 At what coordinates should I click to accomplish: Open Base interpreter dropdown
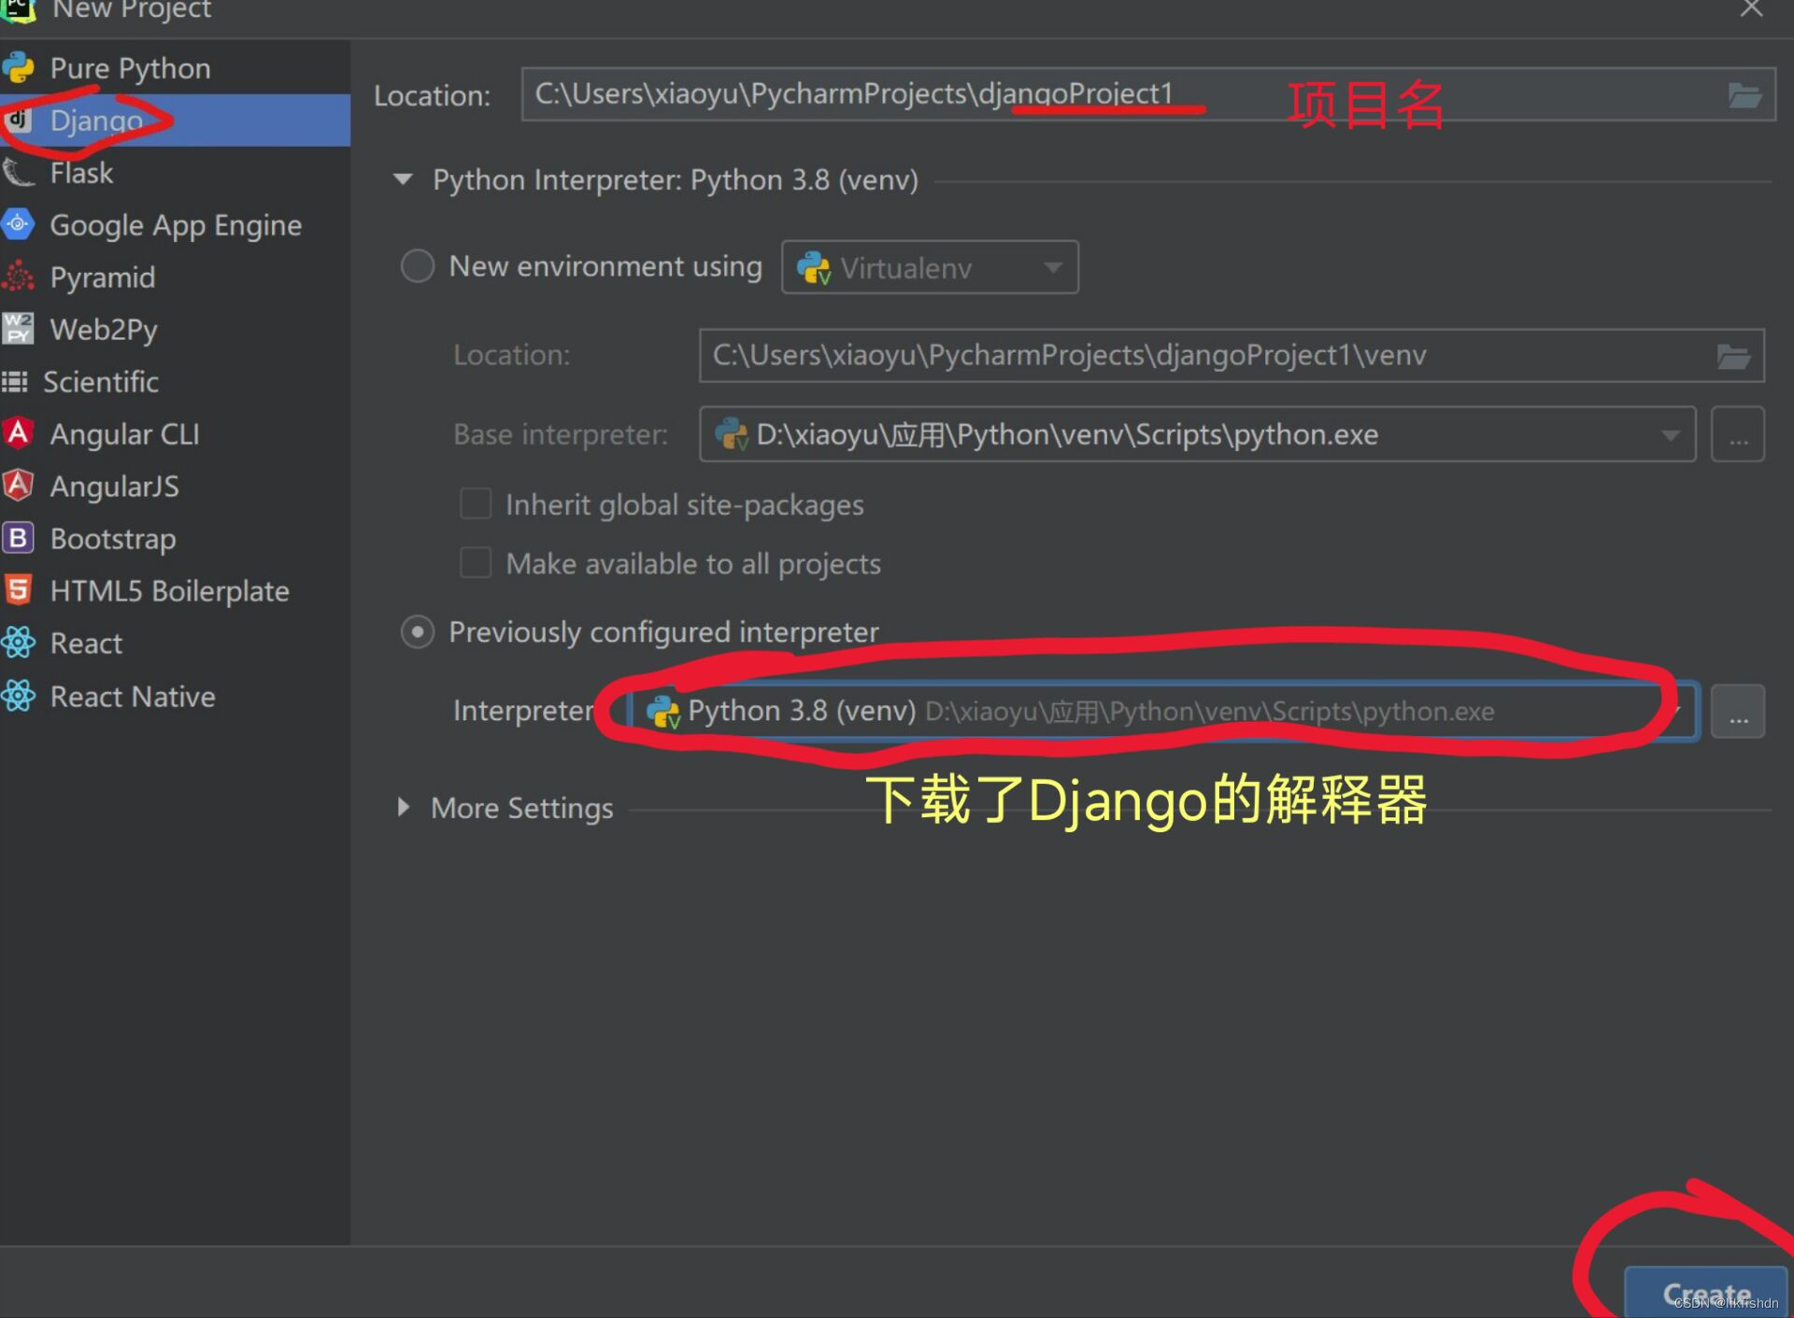pos(1197,434)
